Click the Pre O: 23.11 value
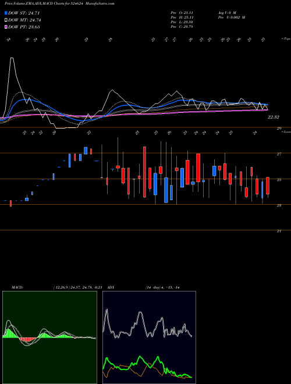The height and width of the screenshot is (384, 291). (182, 12)
